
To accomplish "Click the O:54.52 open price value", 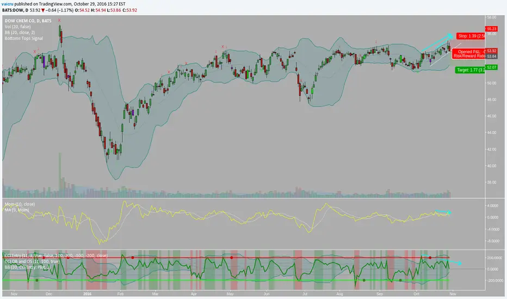I will tap(82, 10).
